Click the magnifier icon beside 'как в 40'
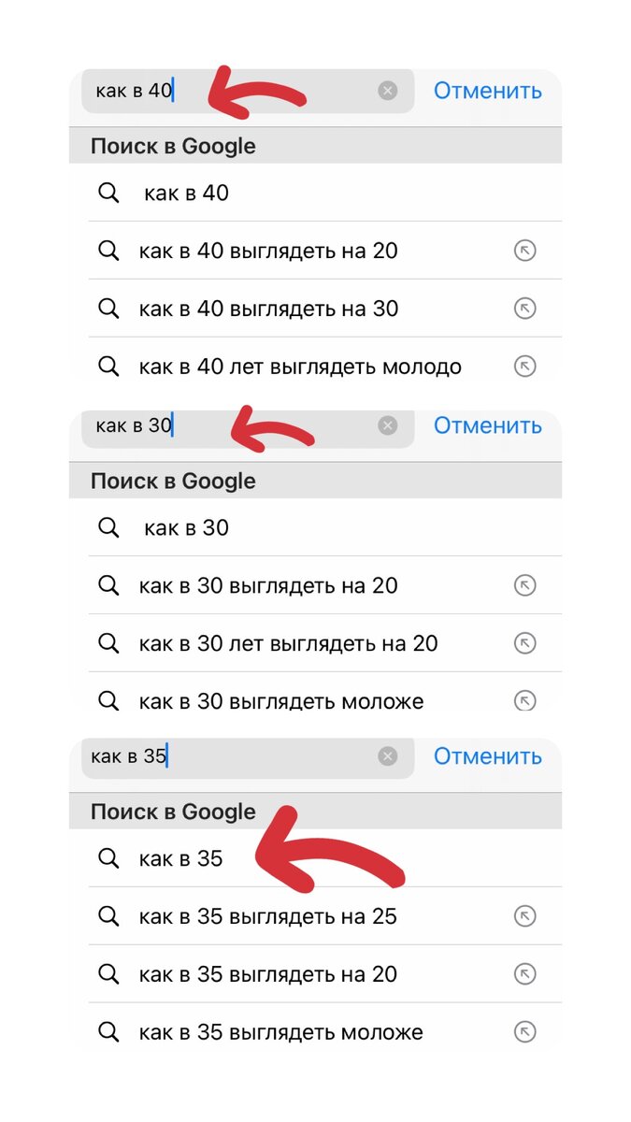Screen dimensions: 631x1122 (x=108, y=193)
